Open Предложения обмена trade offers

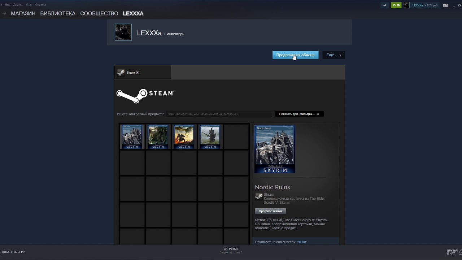tap(295, 55)
